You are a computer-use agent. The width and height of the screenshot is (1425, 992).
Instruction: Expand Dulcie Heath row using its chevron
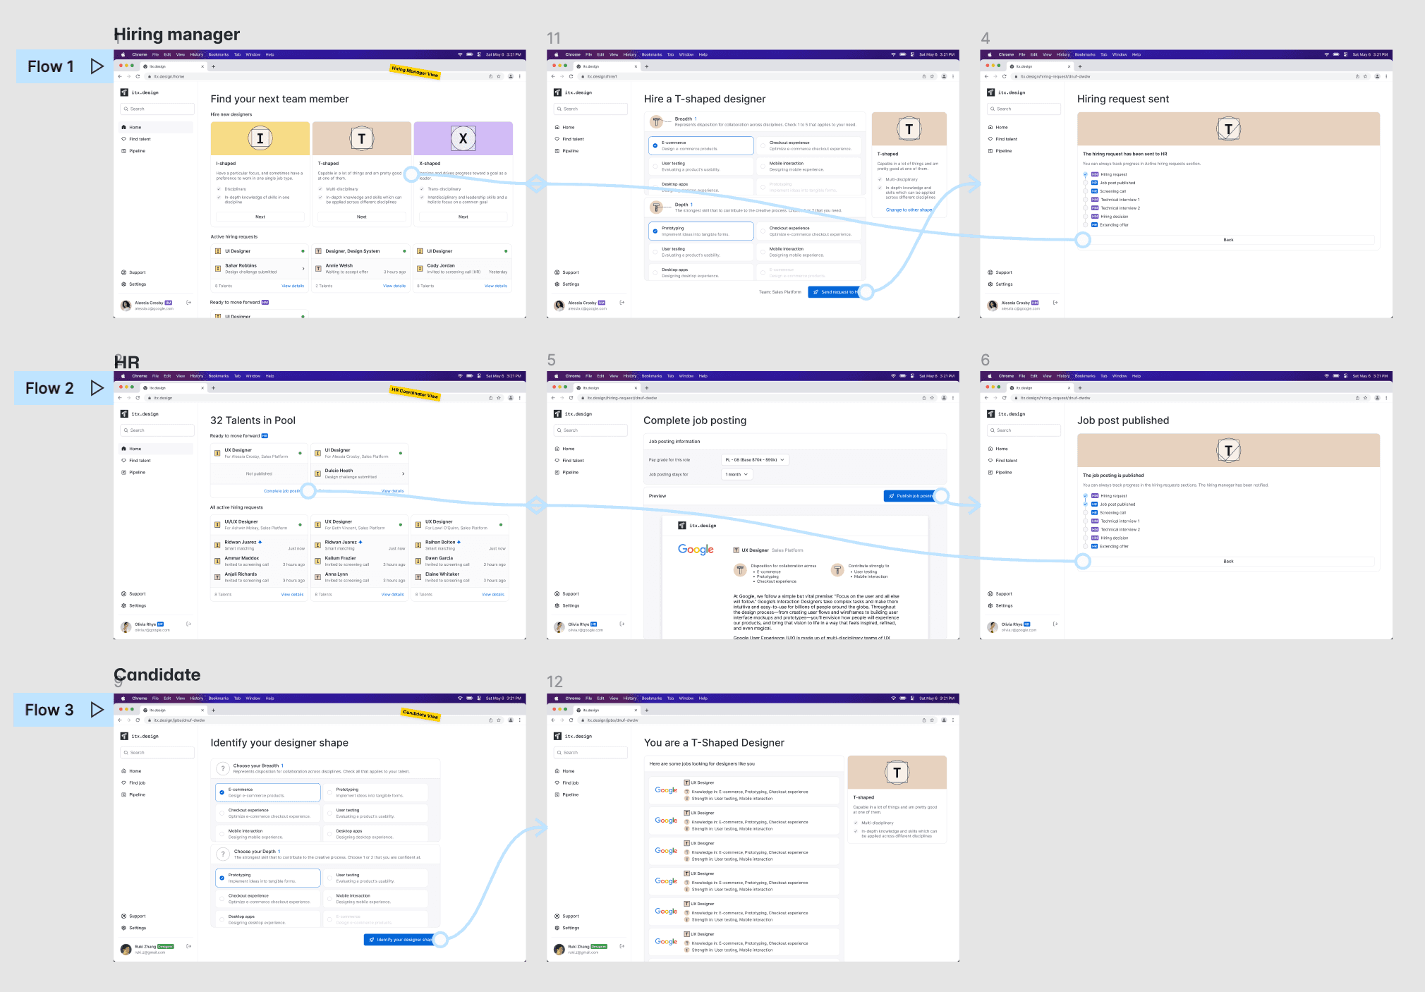[404, 473]
